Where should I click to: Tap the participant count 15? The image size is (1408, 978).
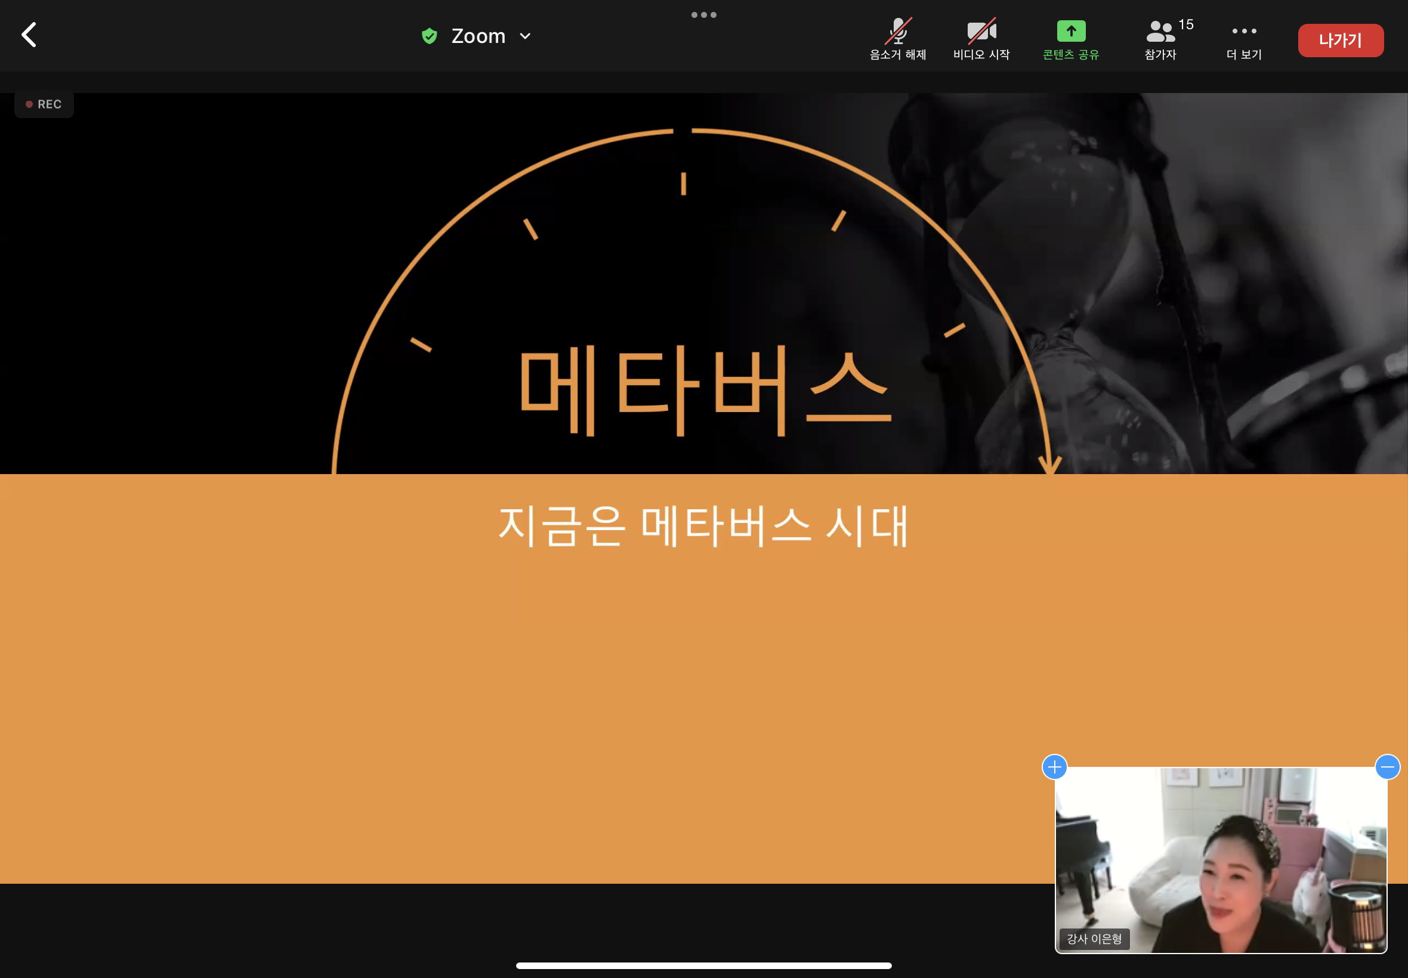tap(1185, 24)
